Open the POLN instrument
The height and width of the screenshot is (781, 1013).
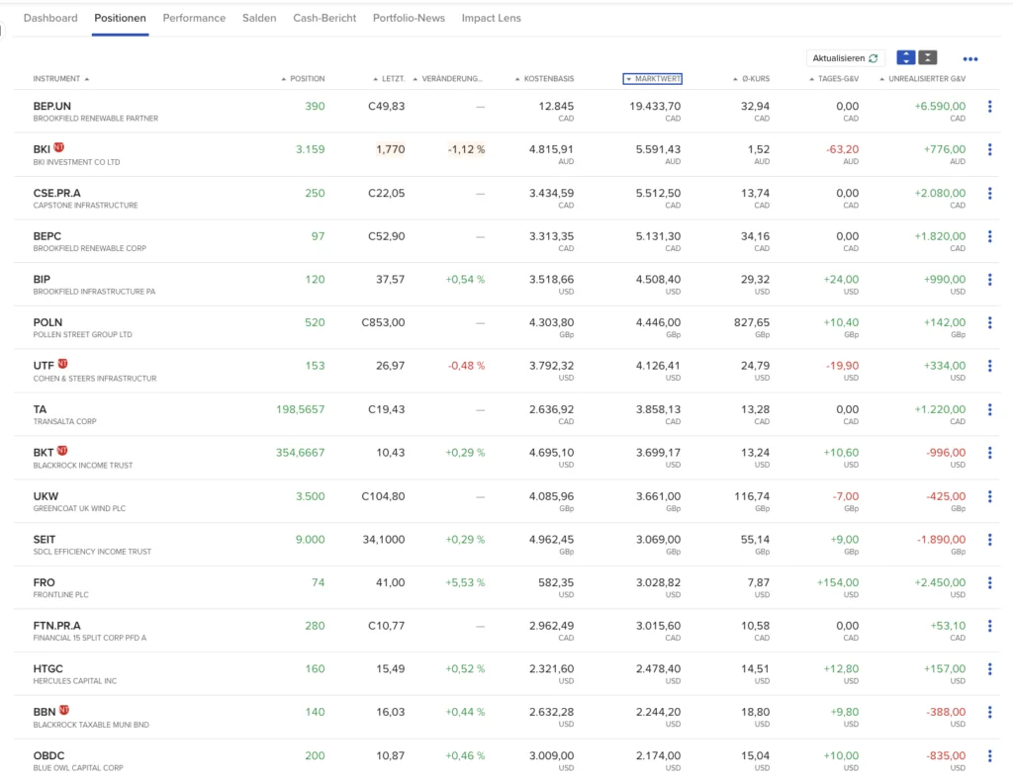47,322
